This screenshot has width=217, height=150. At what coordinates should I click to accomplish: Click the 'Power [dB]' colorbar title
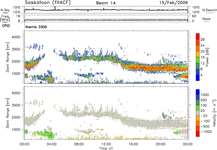click(207, 57)
